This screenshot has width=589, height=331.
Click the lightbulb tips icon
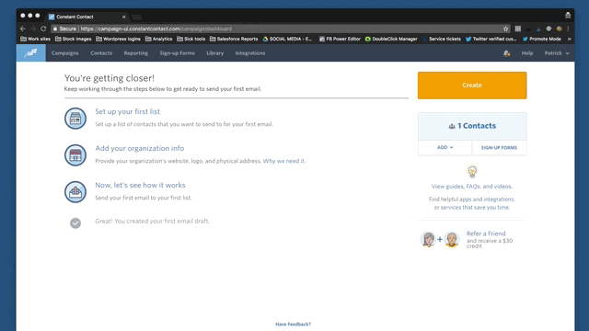pos(472,172)
